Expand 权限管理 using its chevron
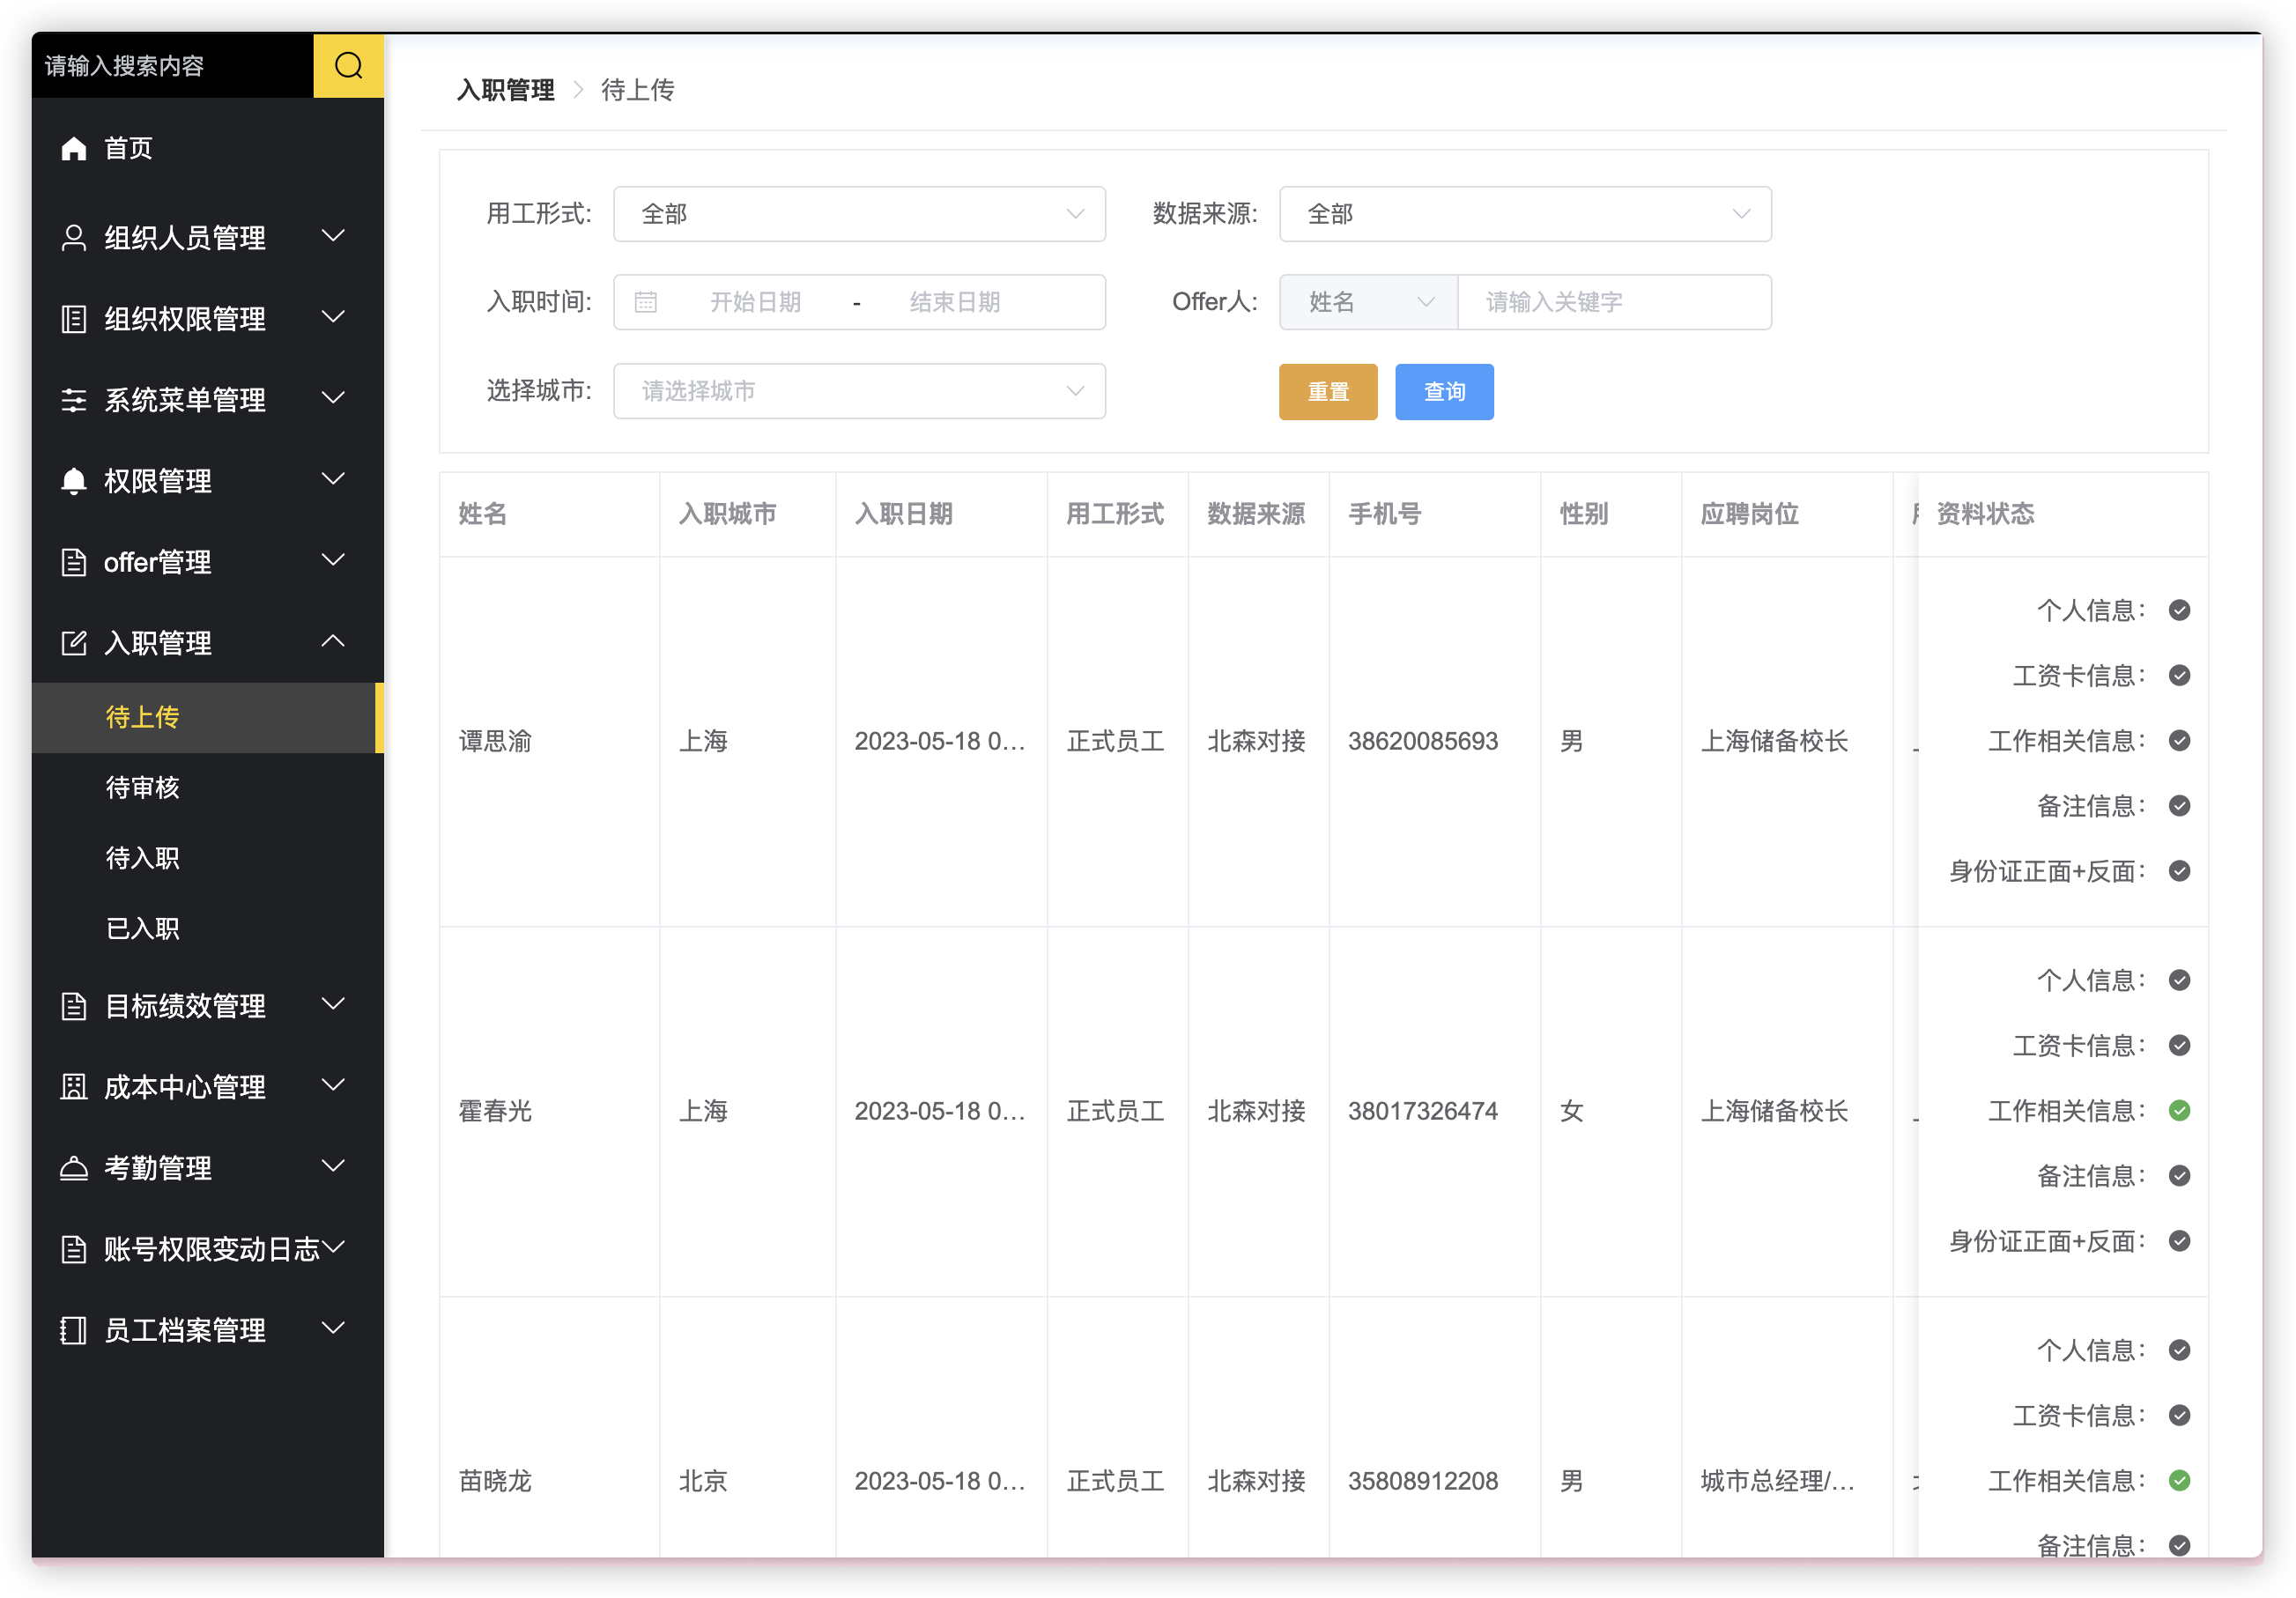The width and height of the screenshot is (2296, 1598). point(333,479)
